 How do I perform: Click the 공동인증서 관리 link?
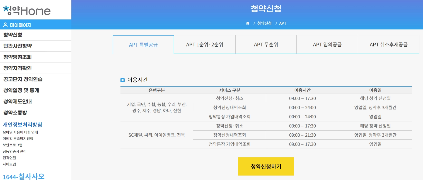pyautogui.click(x=15, y=151)
